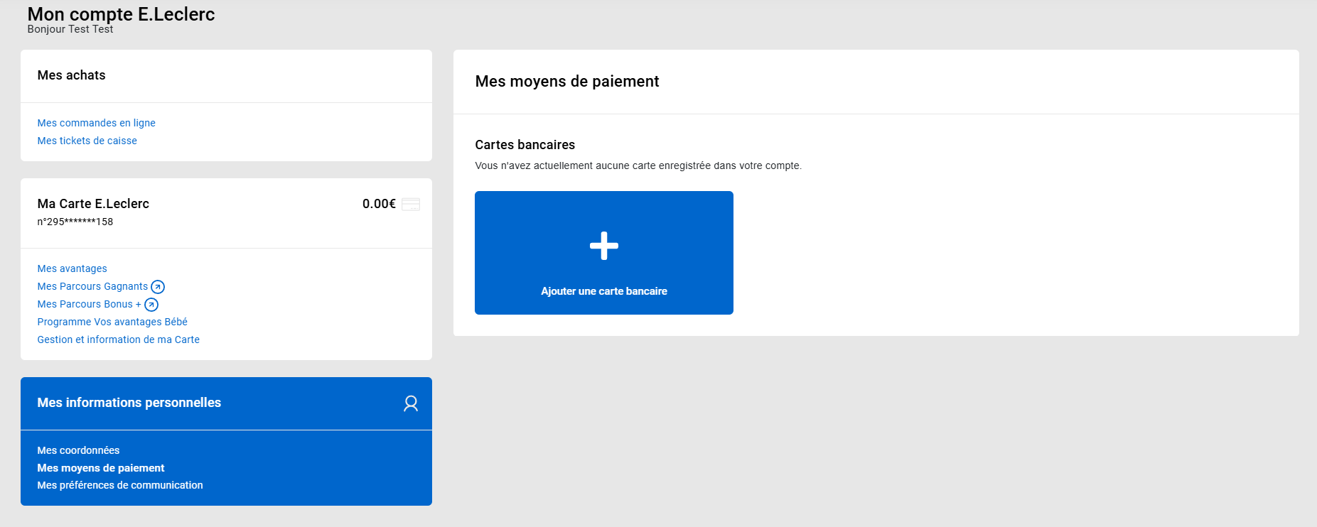
Task: Click the Bonjour Test Test greeting
Action: tap(70, 29)
